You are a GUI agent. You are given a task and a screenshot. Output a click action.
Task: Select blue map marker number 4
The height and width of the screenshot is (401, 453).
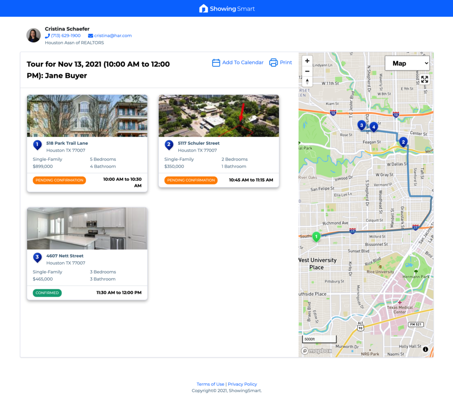(374, 127)
